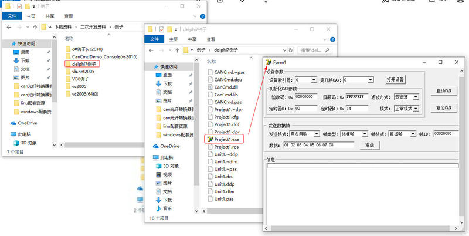
Task: Go up one level in delphi7例子 window
Action: tap(177, 50)
